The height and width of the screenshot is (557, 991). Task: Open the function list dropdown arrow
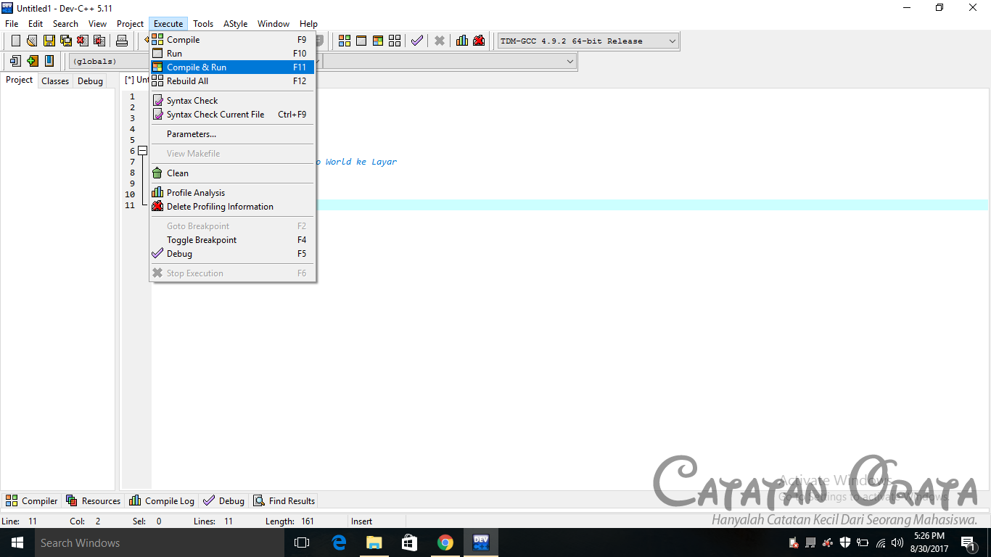click(x=569, y=62)
